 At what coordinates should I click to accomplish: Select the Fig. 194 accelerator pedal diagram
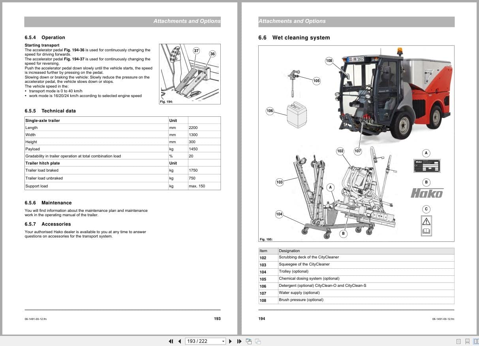[x=190, y=73]
